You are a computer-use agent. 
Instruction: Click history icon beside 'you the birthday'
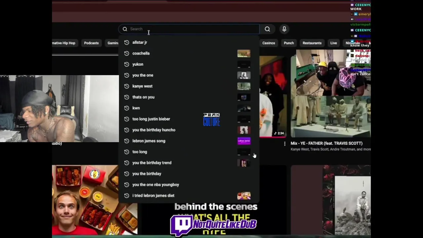127,174
